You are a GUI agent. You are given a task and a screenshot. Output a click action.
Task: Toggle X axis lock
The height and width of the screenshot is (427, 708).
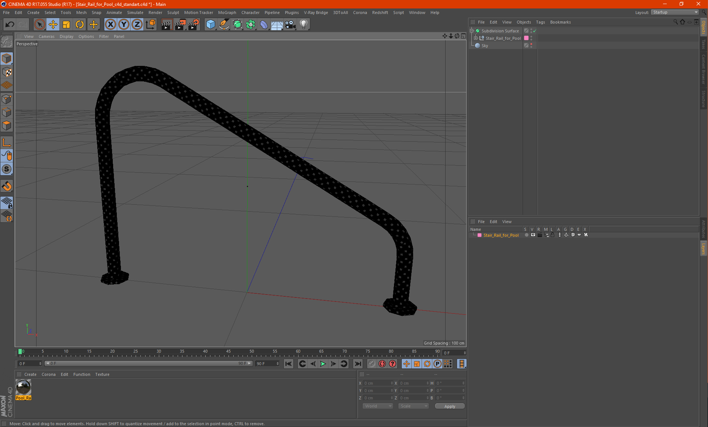click(x=110, y=24)
